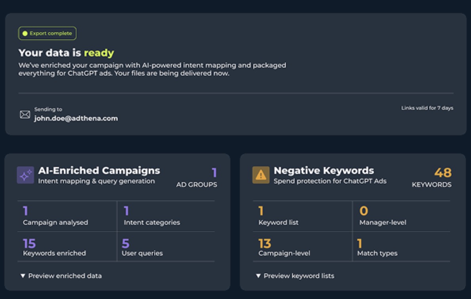The width and height of the screenshot is (471, 299).
Task: Expand Preview enriched data
Action: [x=61, y=276]
